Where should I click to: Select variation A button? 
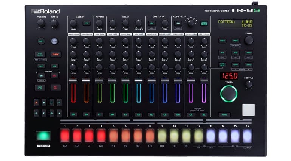pyautogui.click(x=36, y=102)
